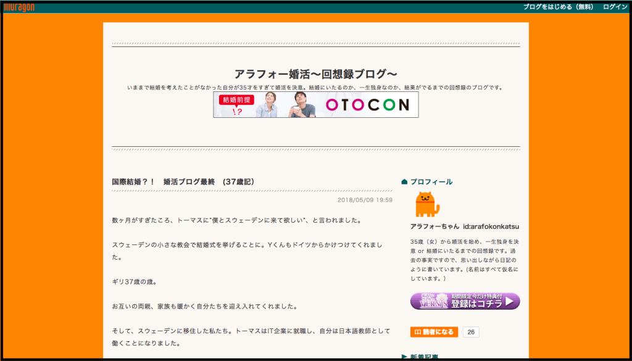Screen dimensions: 632x361
Task: Click the triangle icon beside 新着記事
Action: click(404, 357)
